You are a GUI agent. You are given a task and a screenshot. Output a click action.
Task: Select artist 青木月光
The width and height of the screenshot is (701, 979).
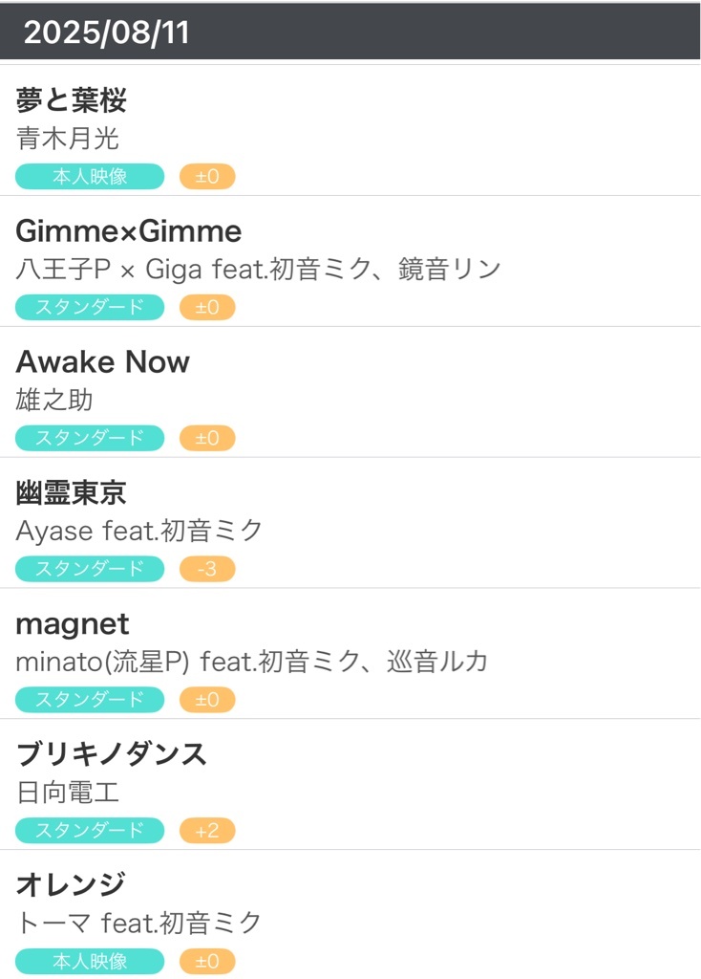click(x=68, y=138)
